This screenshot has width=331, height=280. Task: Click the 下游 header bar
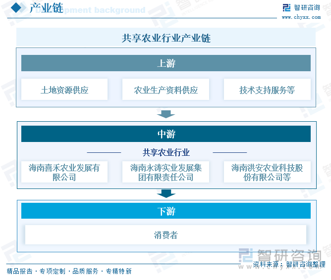click(x=166, y=211)
